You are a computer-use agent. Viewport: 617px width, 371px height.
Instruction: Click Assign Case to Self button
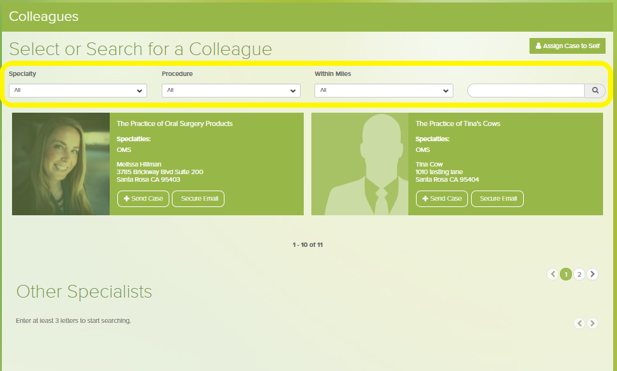(x=568, y=46)
